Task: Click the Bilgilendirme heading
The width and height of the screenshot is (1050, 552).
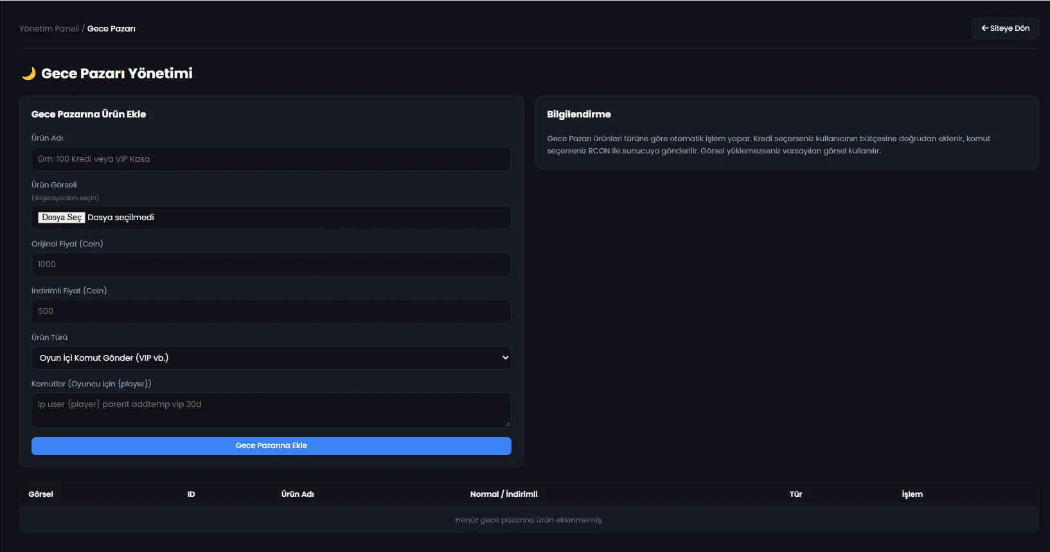Action: click(579, 114)
